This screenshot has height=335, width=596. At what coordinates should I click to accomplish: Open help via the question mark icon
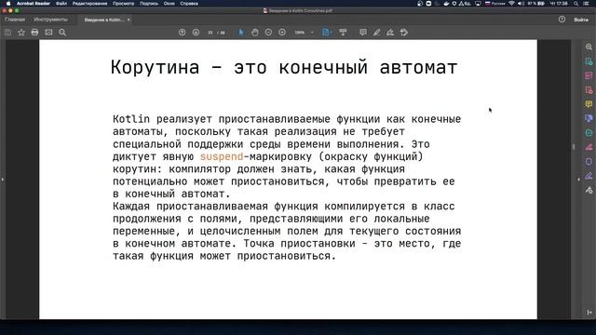pyautogui.click(x=562, y=20)
